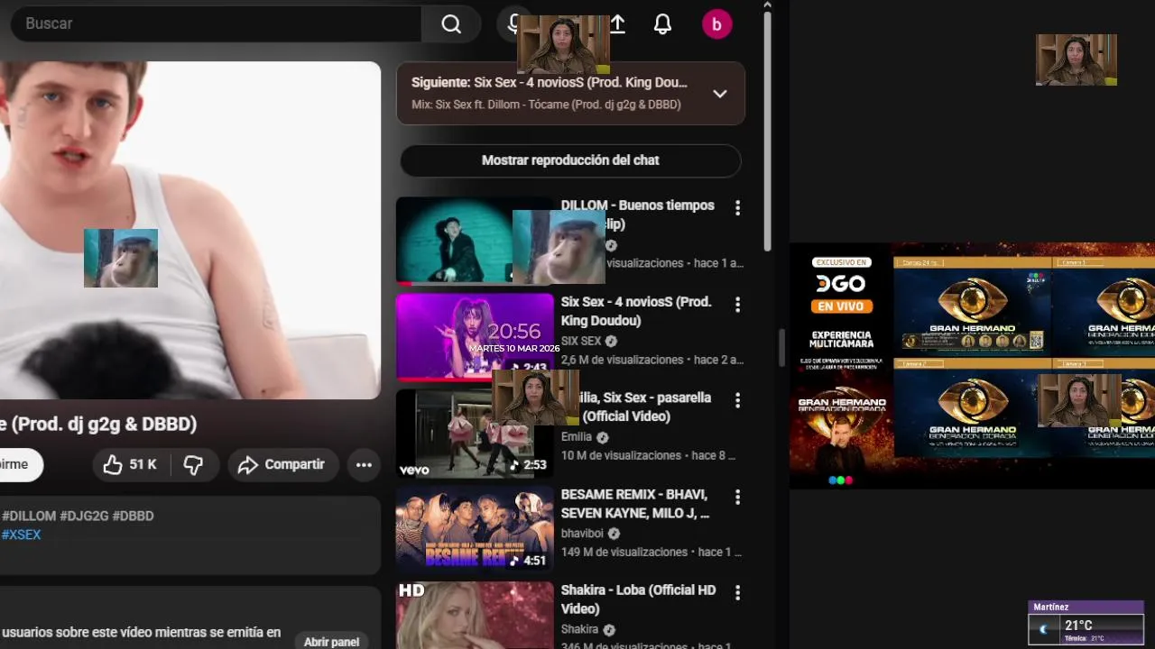Open the more actions ellipsis button
The height and width of the screenshot is (649, 1155).
click(364, 465)
